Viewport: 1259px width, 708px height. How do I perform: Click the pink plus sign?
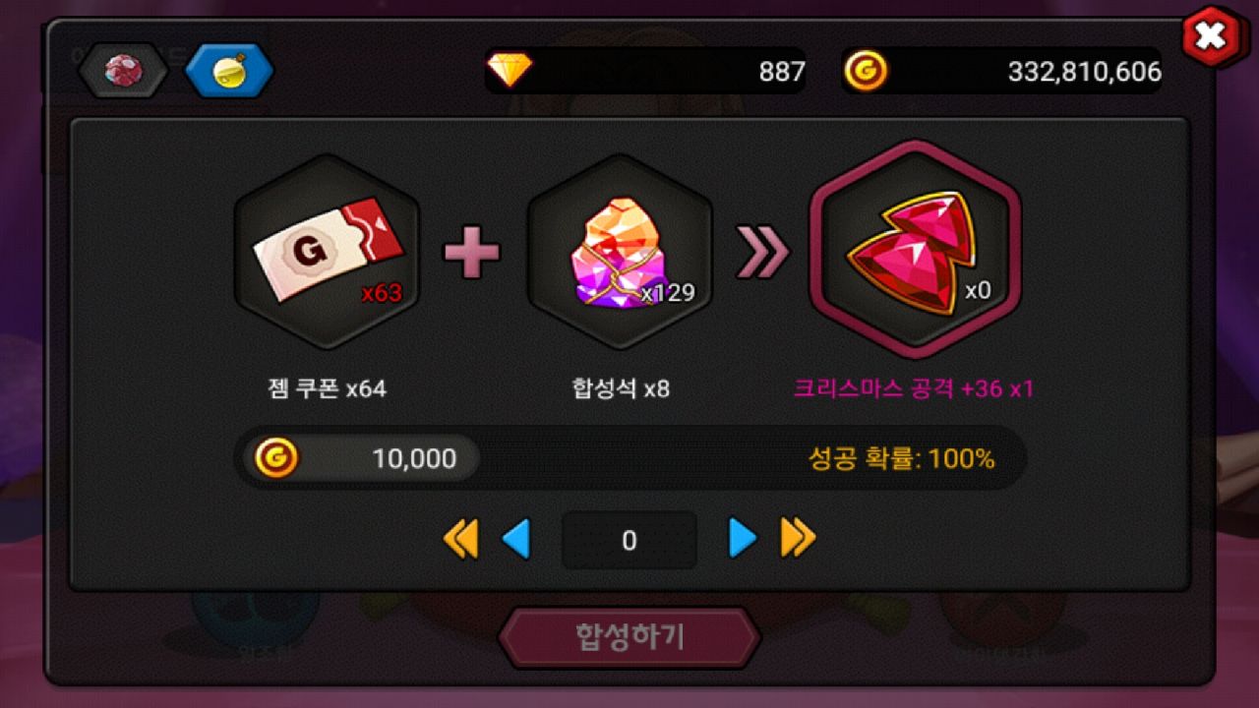472,254
